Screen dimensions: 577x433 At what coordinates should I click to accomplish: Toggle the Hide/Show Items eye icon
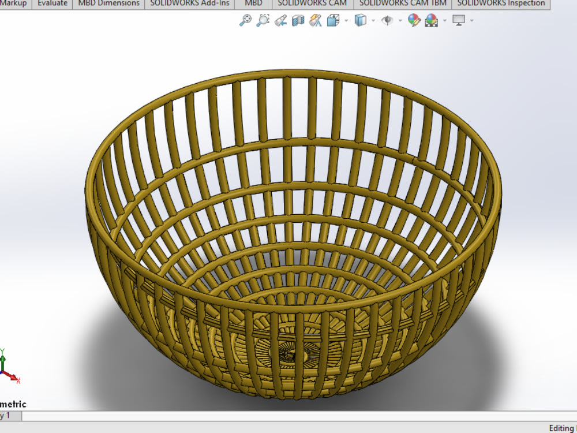[388, 21]
